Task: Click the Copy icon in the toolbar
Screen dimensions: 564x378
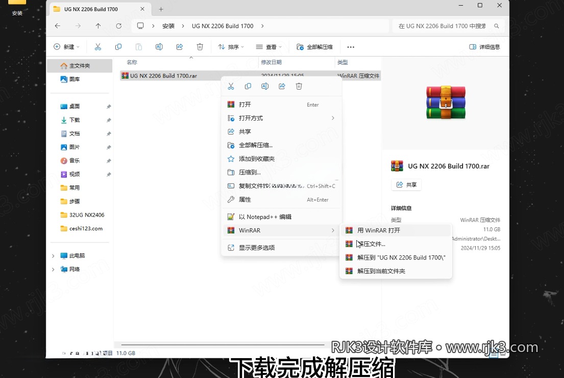Action: click(118, 47)
